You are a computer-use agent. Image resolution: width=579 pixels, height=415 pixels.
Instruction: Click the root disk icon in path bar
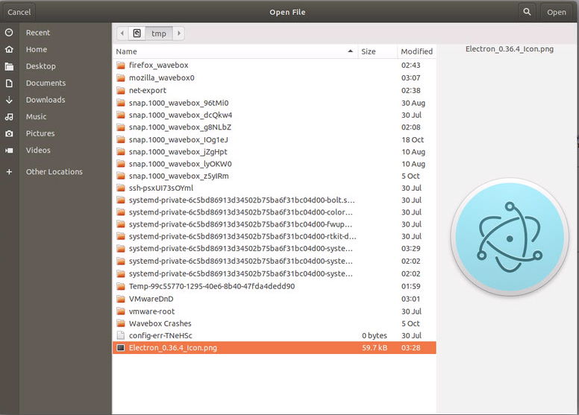pos(137,34)
